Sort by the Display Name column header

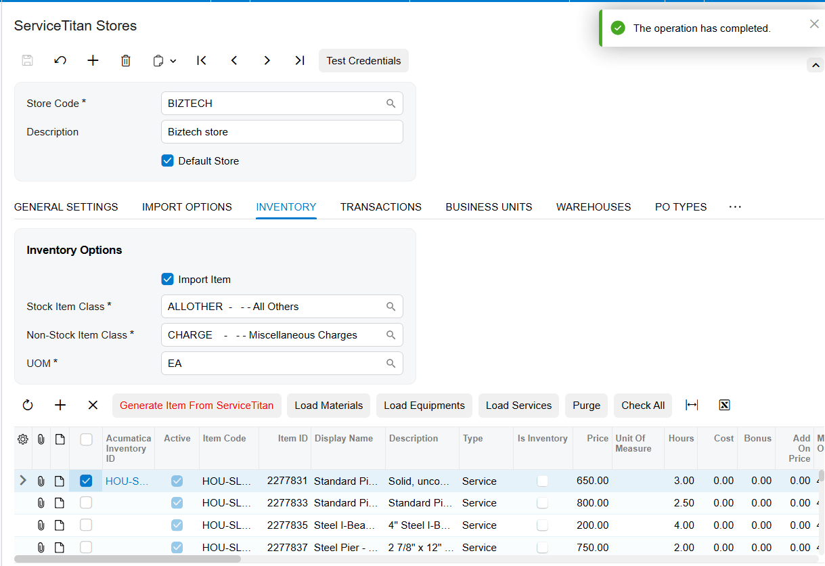(344, 439)
